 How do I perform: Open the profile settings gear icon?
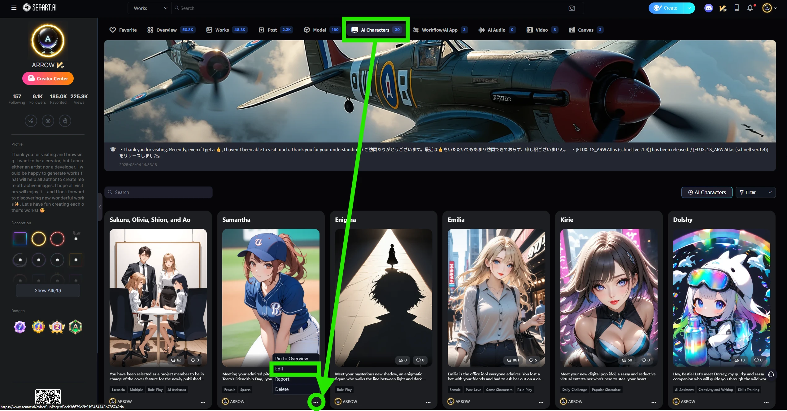[48, 121]
